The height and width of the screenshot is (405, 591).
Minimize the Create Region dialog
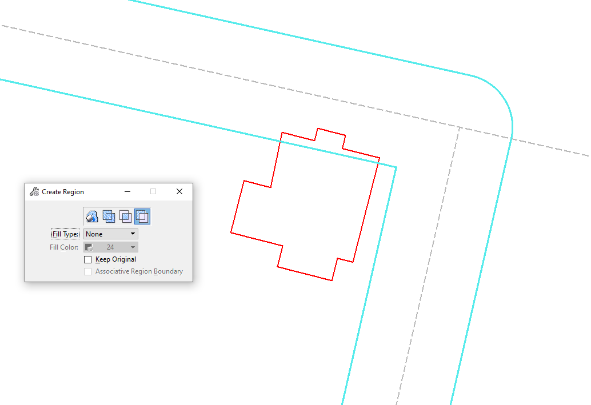click(x=127, y=192)
